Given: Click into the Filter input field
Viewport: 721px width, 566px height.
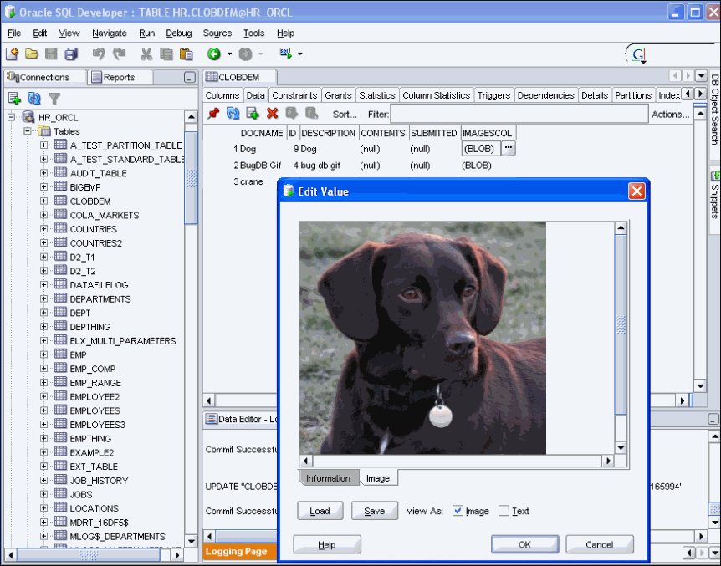Looking at the screenshot, I should coord(519,114).
